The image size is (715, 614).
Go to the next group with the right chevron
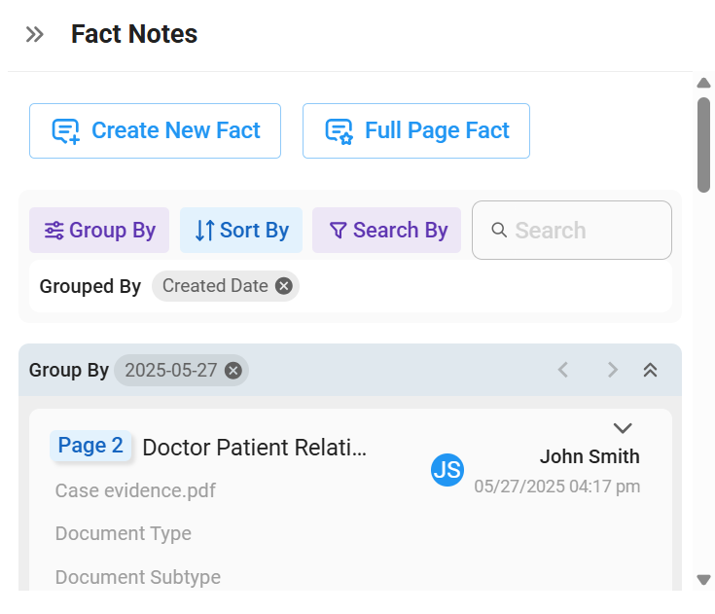(x=613, y=370)
